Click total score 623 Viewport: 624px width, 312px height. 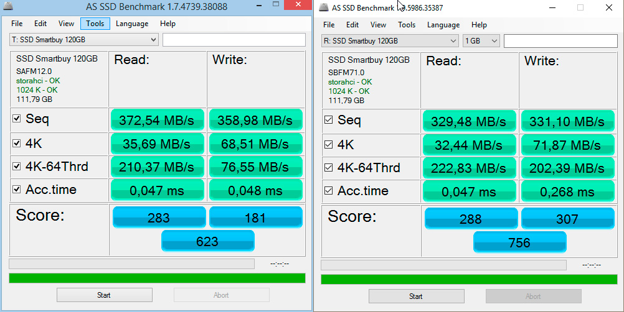[208, 241]
